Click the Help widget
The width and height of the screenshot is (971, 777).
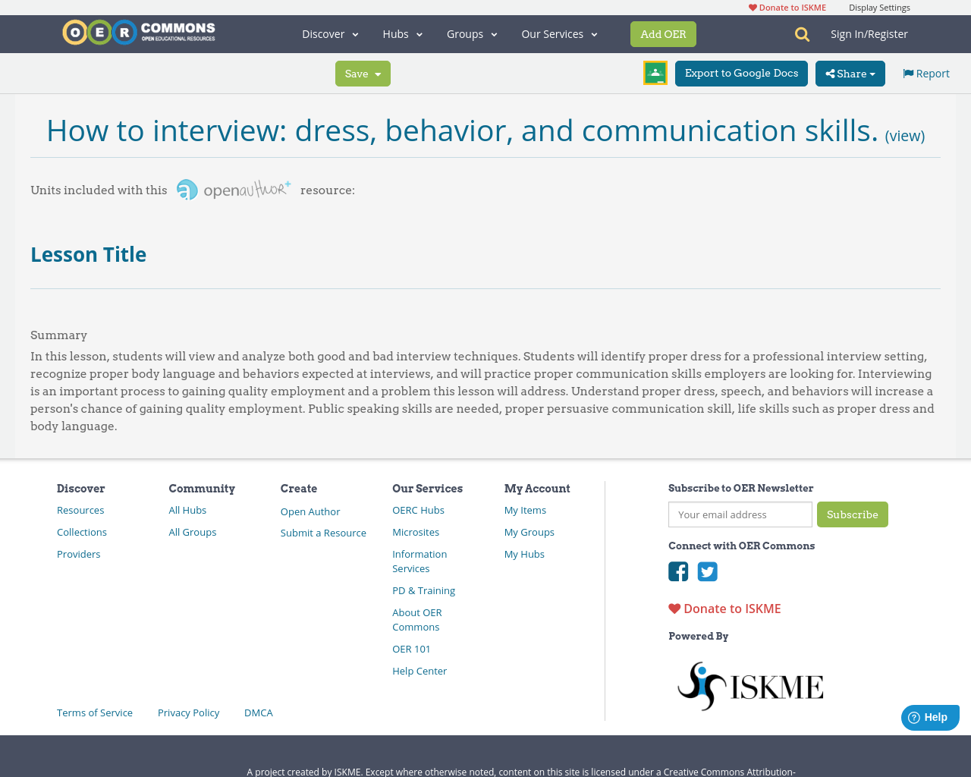pos(930,716)
